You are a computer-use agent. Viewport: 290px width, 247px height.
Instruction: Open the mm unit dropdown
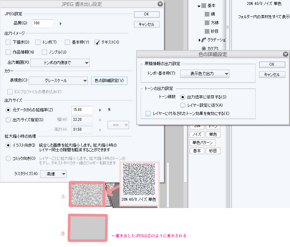(119, 125)
